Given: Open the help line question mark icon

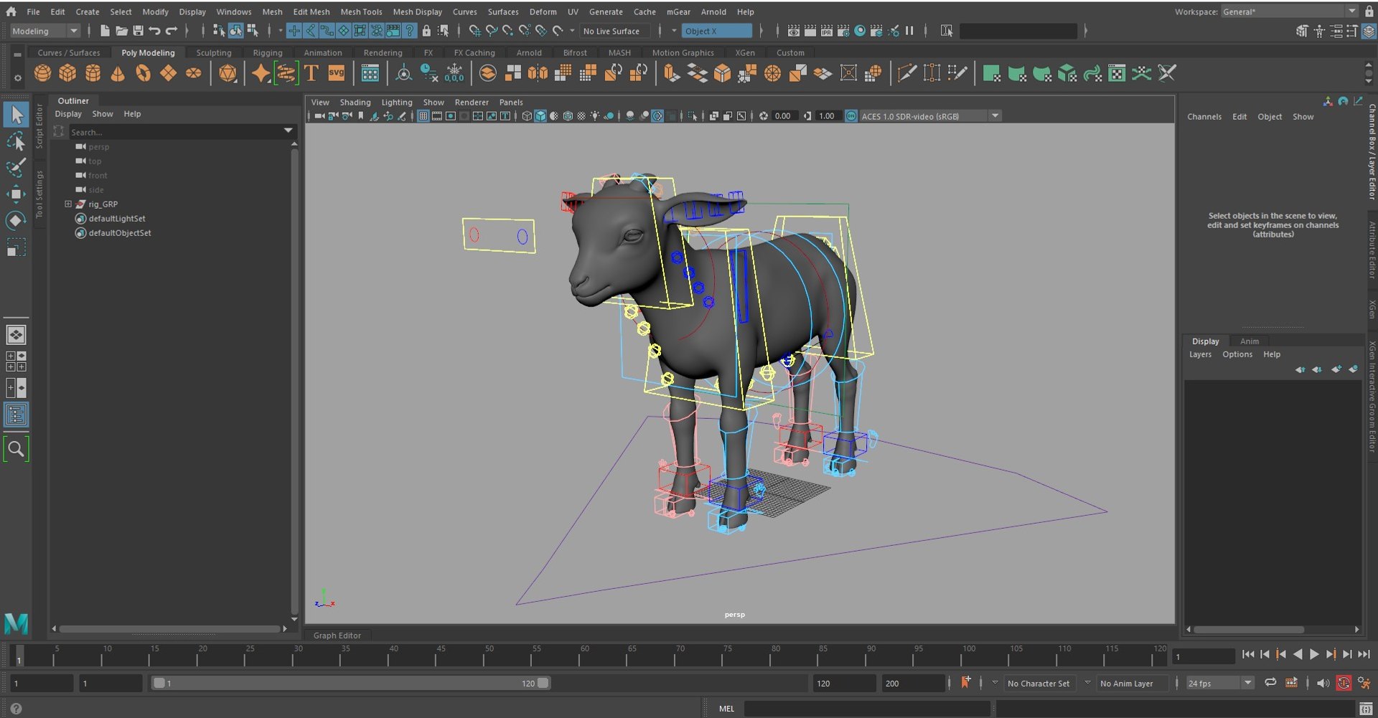Looking at the screenshot, I should [16, 709].
